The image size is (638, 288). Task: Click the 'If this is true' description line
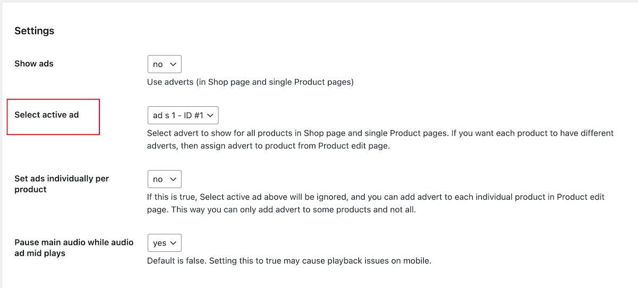click(x=375, y=197)
